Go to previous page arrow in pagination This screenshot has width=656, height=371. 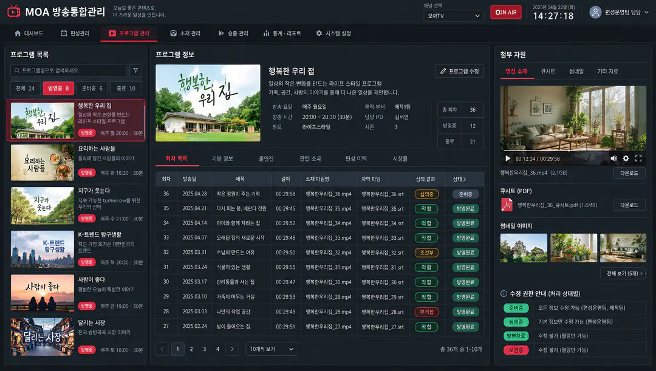(162, 349)
